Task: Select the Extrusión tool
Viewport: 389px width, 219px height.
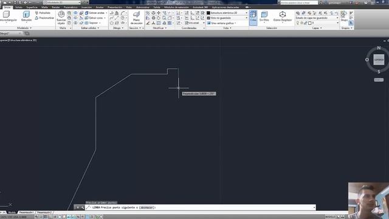Action: point(26,16)
